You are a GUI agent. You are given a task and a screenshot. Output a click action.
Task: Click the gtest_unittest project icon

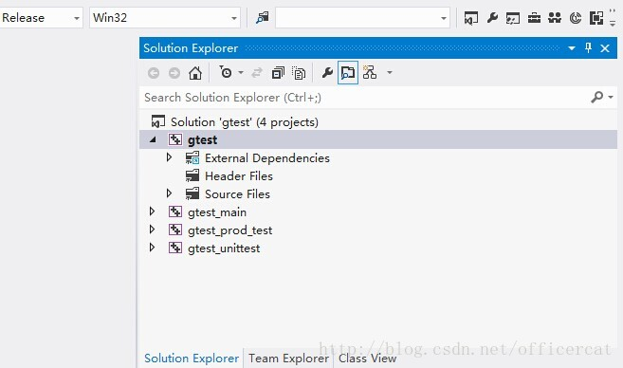pyautogui.click(x=175, y=248)
